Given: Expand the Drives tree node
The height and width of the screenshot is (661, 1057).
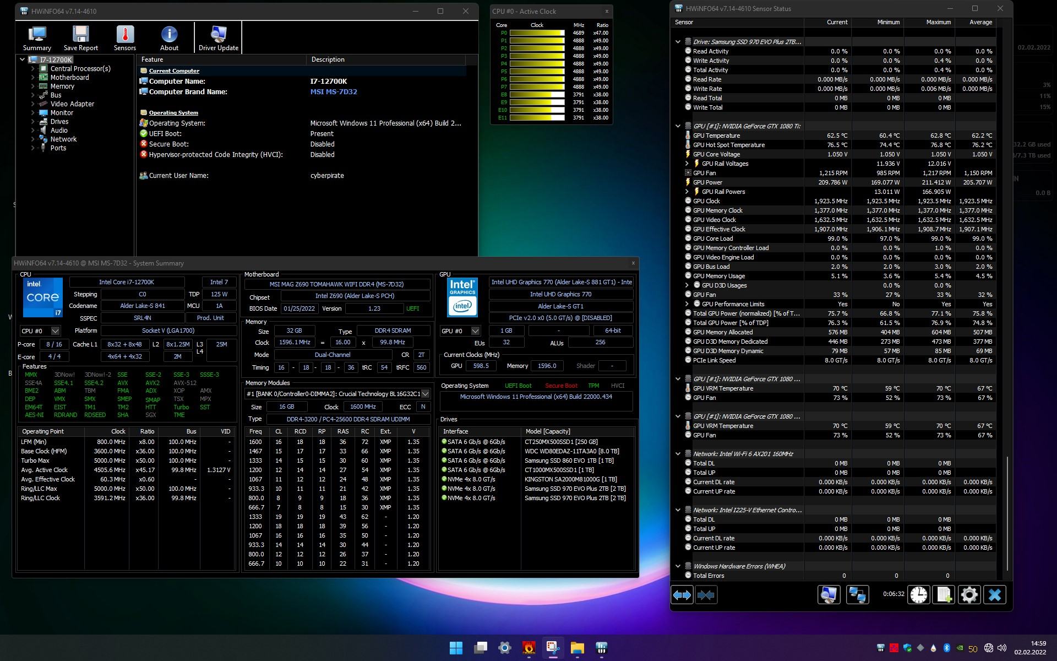Looking at the screenshot, I should click(32, 122).
